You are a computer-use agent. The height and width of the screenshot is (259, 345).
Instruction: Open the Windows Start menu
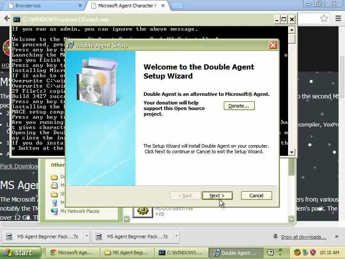(x=21, y=253)
